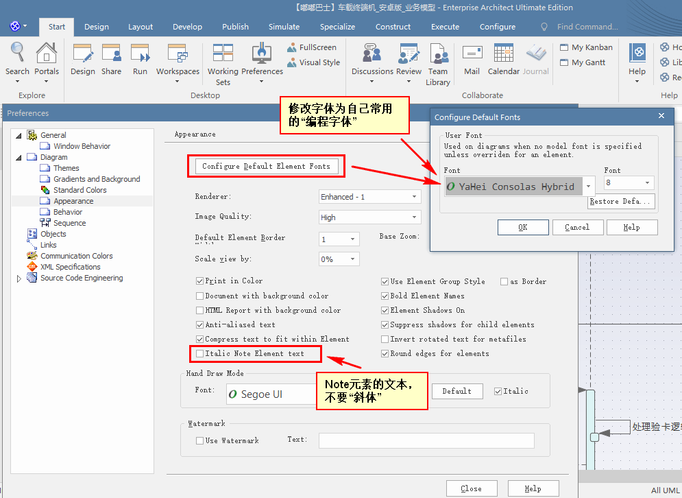The image size is (682, 498).
Task: Toggle Anti-aliased text checkbox
Action: click(199, 324)
